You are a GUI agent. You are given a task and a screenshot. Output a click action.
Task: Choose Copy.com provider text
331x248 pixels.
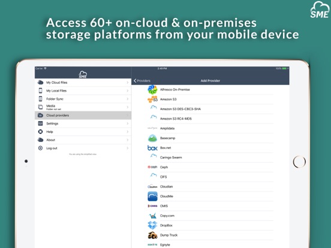(167, 216)
